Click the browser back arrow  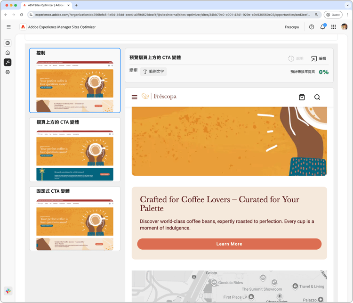click(x=6, y=15)
